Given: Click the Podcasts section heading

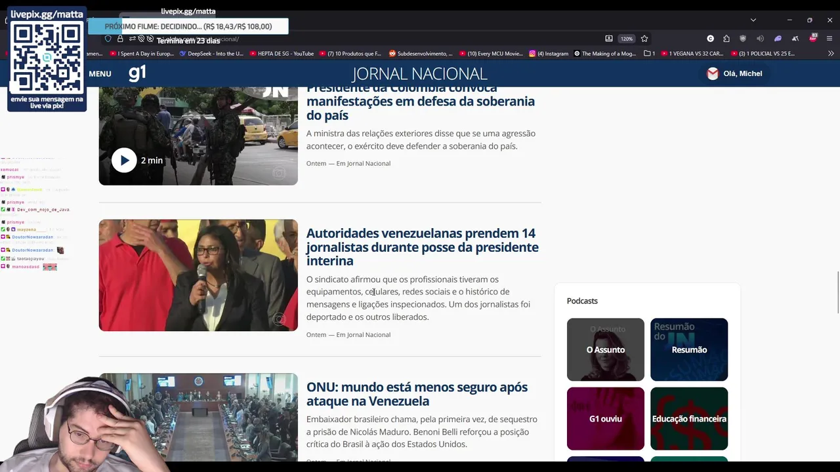Looking at the screenshot, I should tap(582, 301).
